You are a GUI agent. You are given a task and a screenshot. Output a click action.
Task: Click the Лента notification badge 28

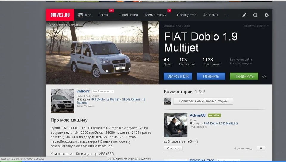tap(111, 11)
